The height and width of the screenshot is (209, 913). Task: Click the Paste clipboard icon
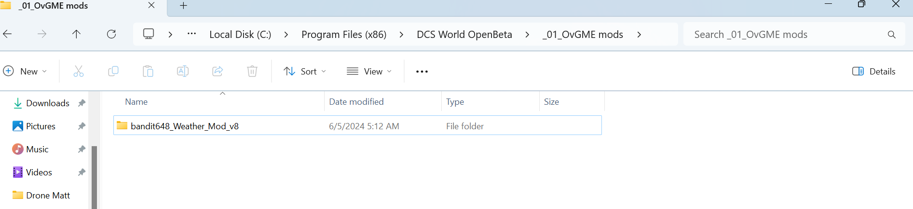[x=148, y=72]
